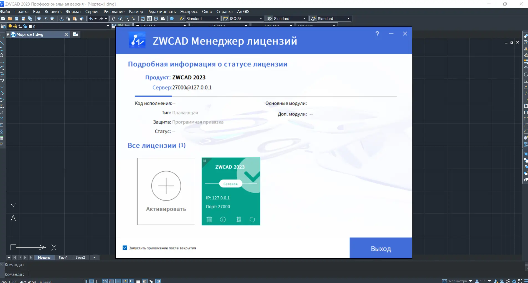Open the Рисование menu

tap(114, 12)
